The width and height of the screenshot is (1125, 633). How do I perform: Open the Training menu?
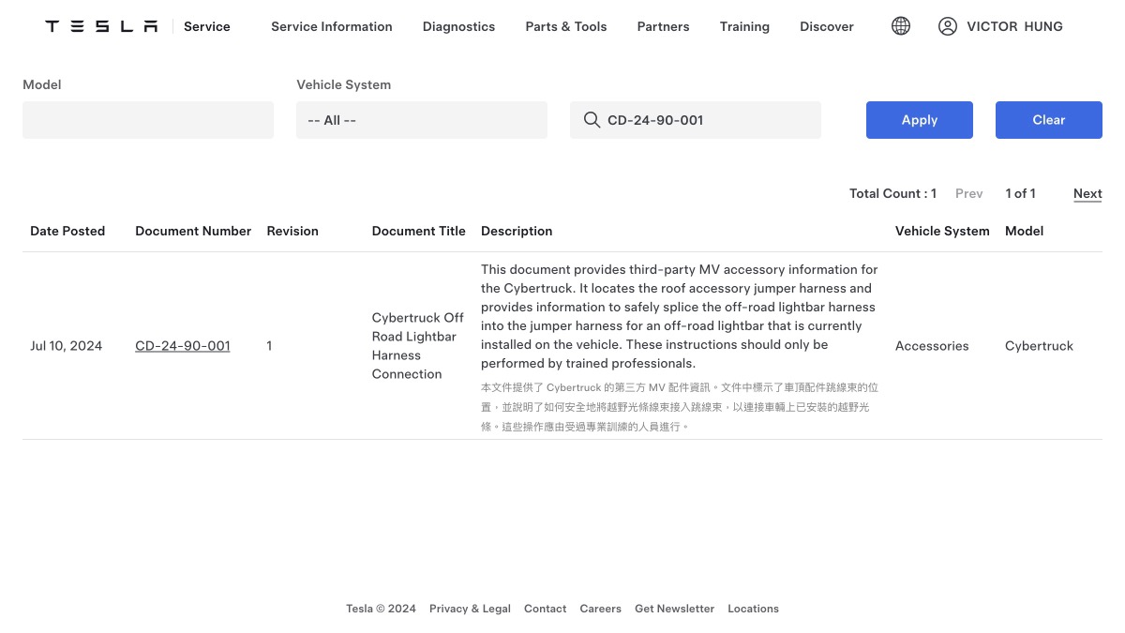pos(744,26)
